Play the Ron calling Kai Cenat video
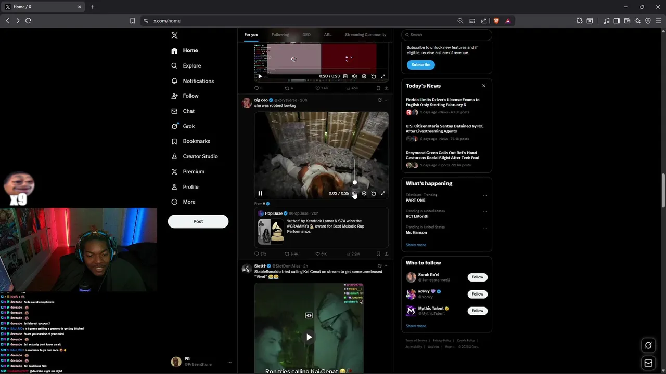Image resolution: width=666 pixels, height=374 pixels. point(309,337)
